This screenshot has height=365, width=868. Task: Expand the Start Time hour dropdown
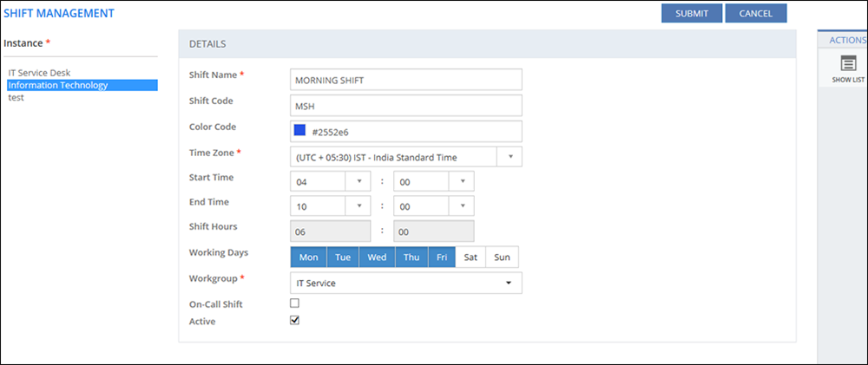[358, 181]
